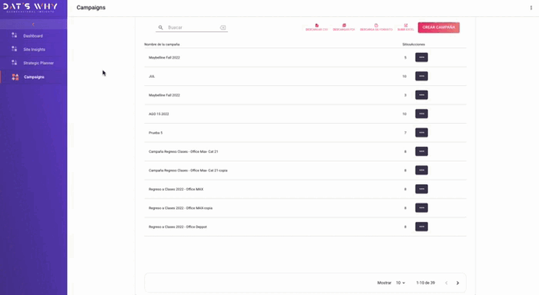The height and width of the screenshot is (295, 539).
Task: Open the three-dot menu at top right
Action: pyautogui.click(x=531, y=7)
